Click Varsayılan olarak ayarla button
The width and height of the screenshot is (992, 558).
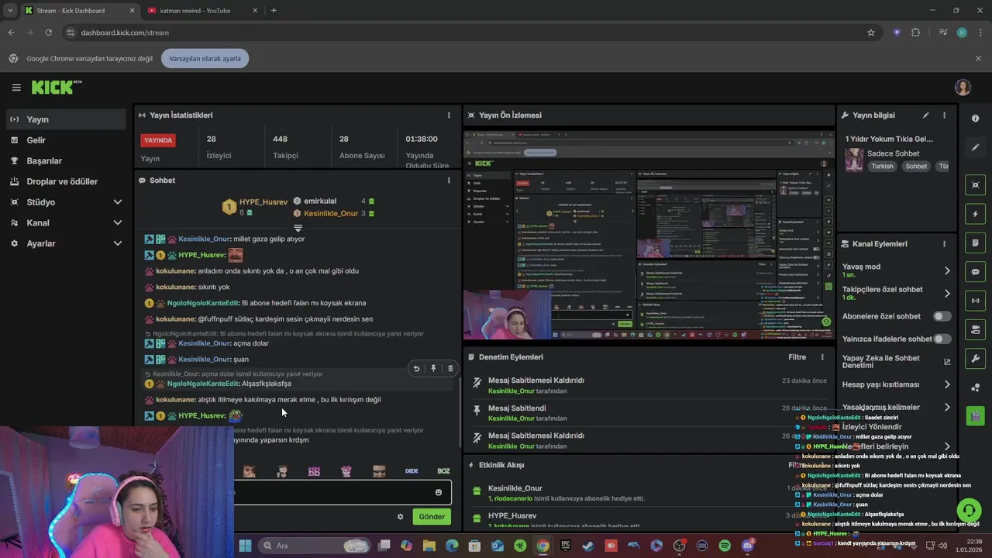205,58
